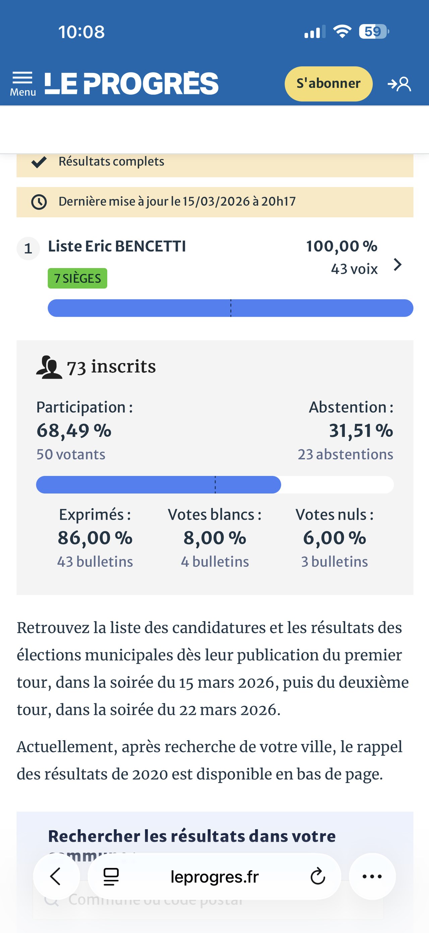
Task: Reload the page with refresh icon
Action: coord(318,877)
